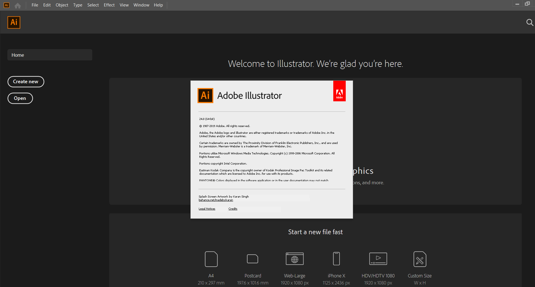Image resolution: width=535 pixels, height=287 pixels.
Task: Open the Credits link
Action: pyautogui.click(x=233, y=209)
